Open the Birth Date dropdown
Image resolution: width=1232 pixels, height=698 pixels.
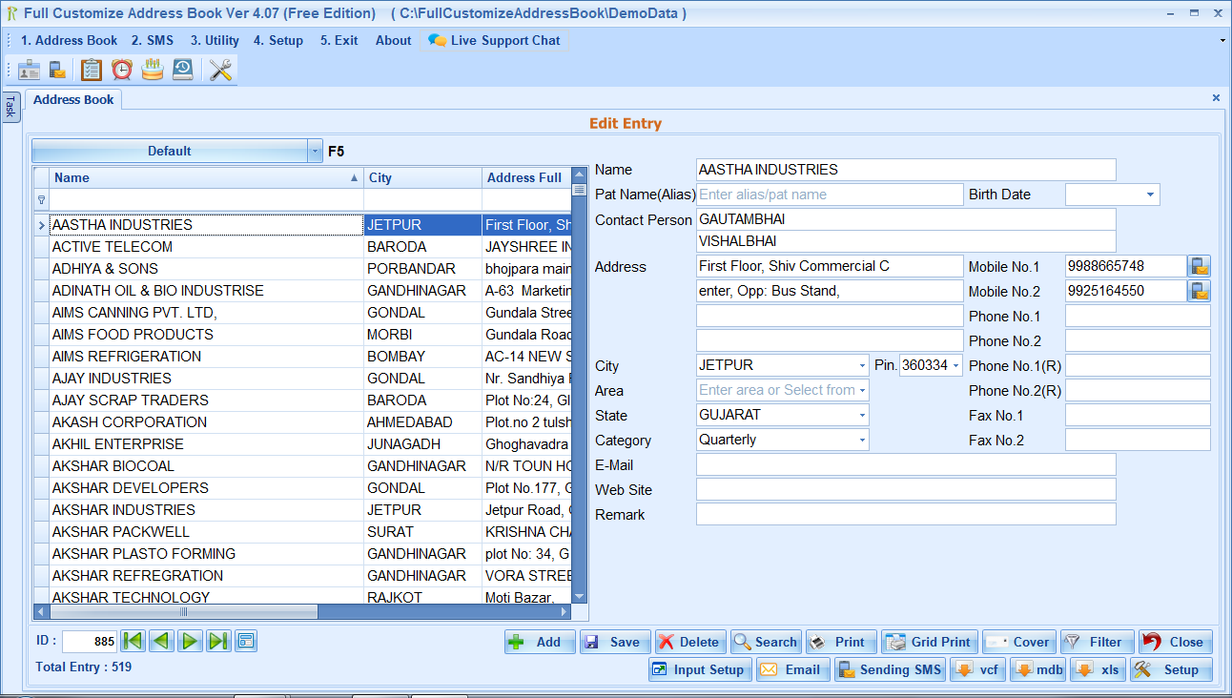(1151, 194)
